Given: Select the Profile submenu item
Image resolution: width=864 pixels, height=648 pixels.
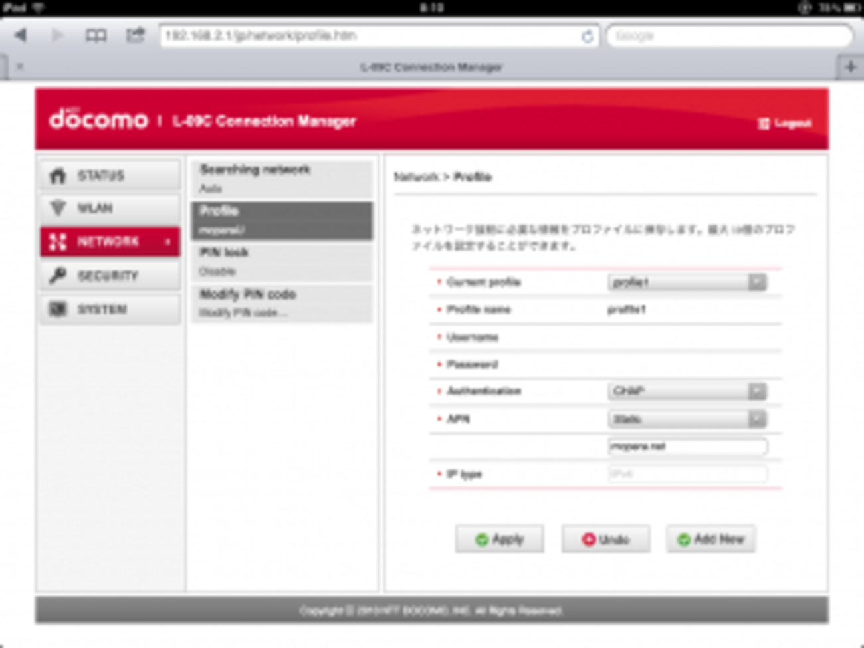Looking at the screenshot, I should (282, 221).
